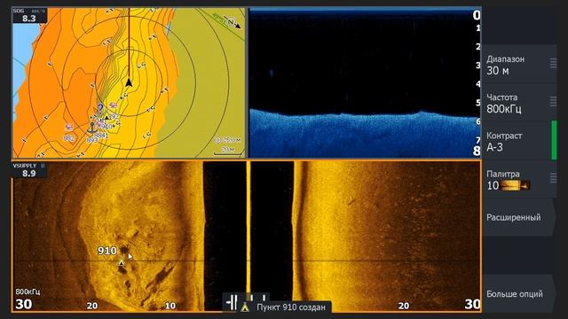Select the anchor waypoint on the chart
The height and width of the screenshot is (319, 568).
pyautogui.click(x=92, y=128)
